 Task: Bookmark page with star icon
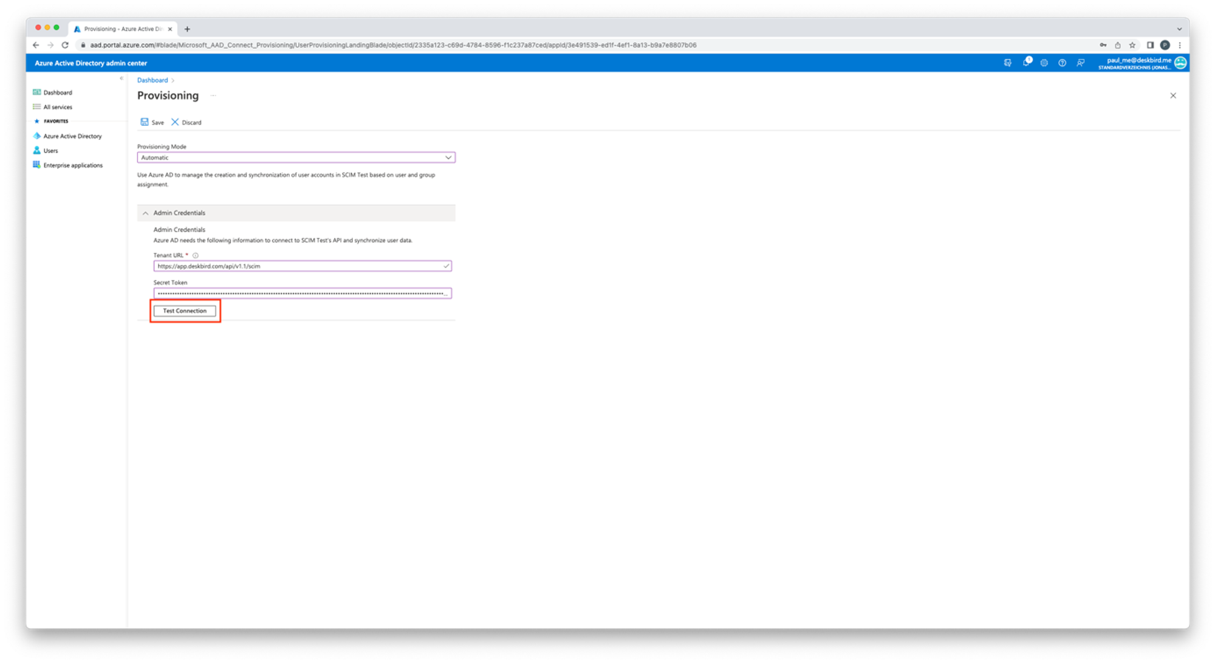click(x=1132, y=45)
